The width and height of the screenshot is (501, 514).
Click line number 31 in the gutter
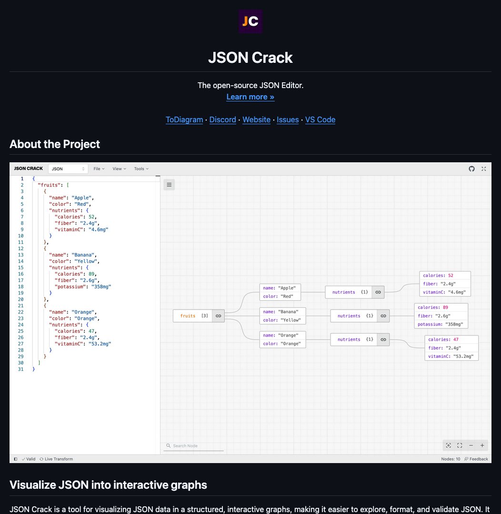click(x=20, y=369)
